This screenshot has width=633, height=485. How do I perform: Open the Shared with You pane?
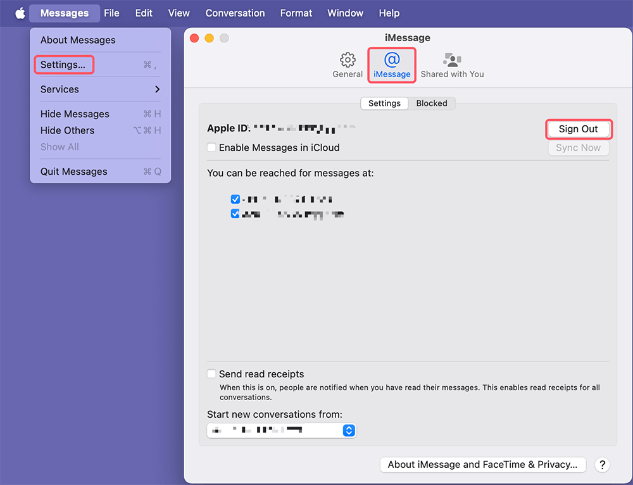point(452,61)
